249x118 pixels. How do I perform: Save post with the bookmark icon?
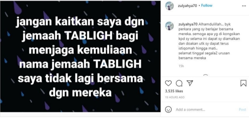(x=243, y=83)
